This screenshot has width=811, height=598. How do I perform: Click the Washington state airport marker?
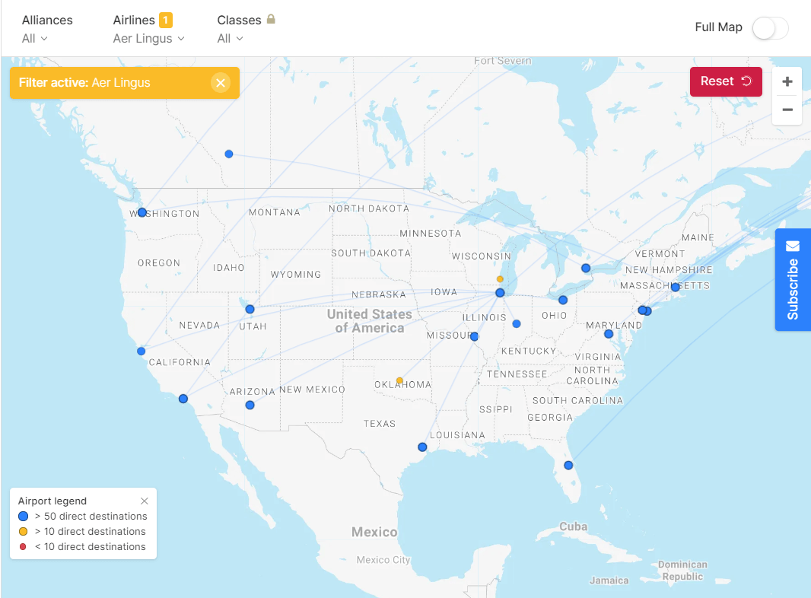[142, 212]
